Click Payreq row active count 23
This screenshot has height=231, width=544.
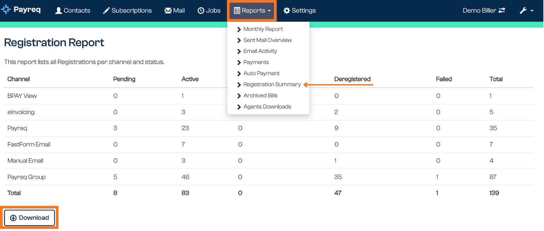(185, 128)
